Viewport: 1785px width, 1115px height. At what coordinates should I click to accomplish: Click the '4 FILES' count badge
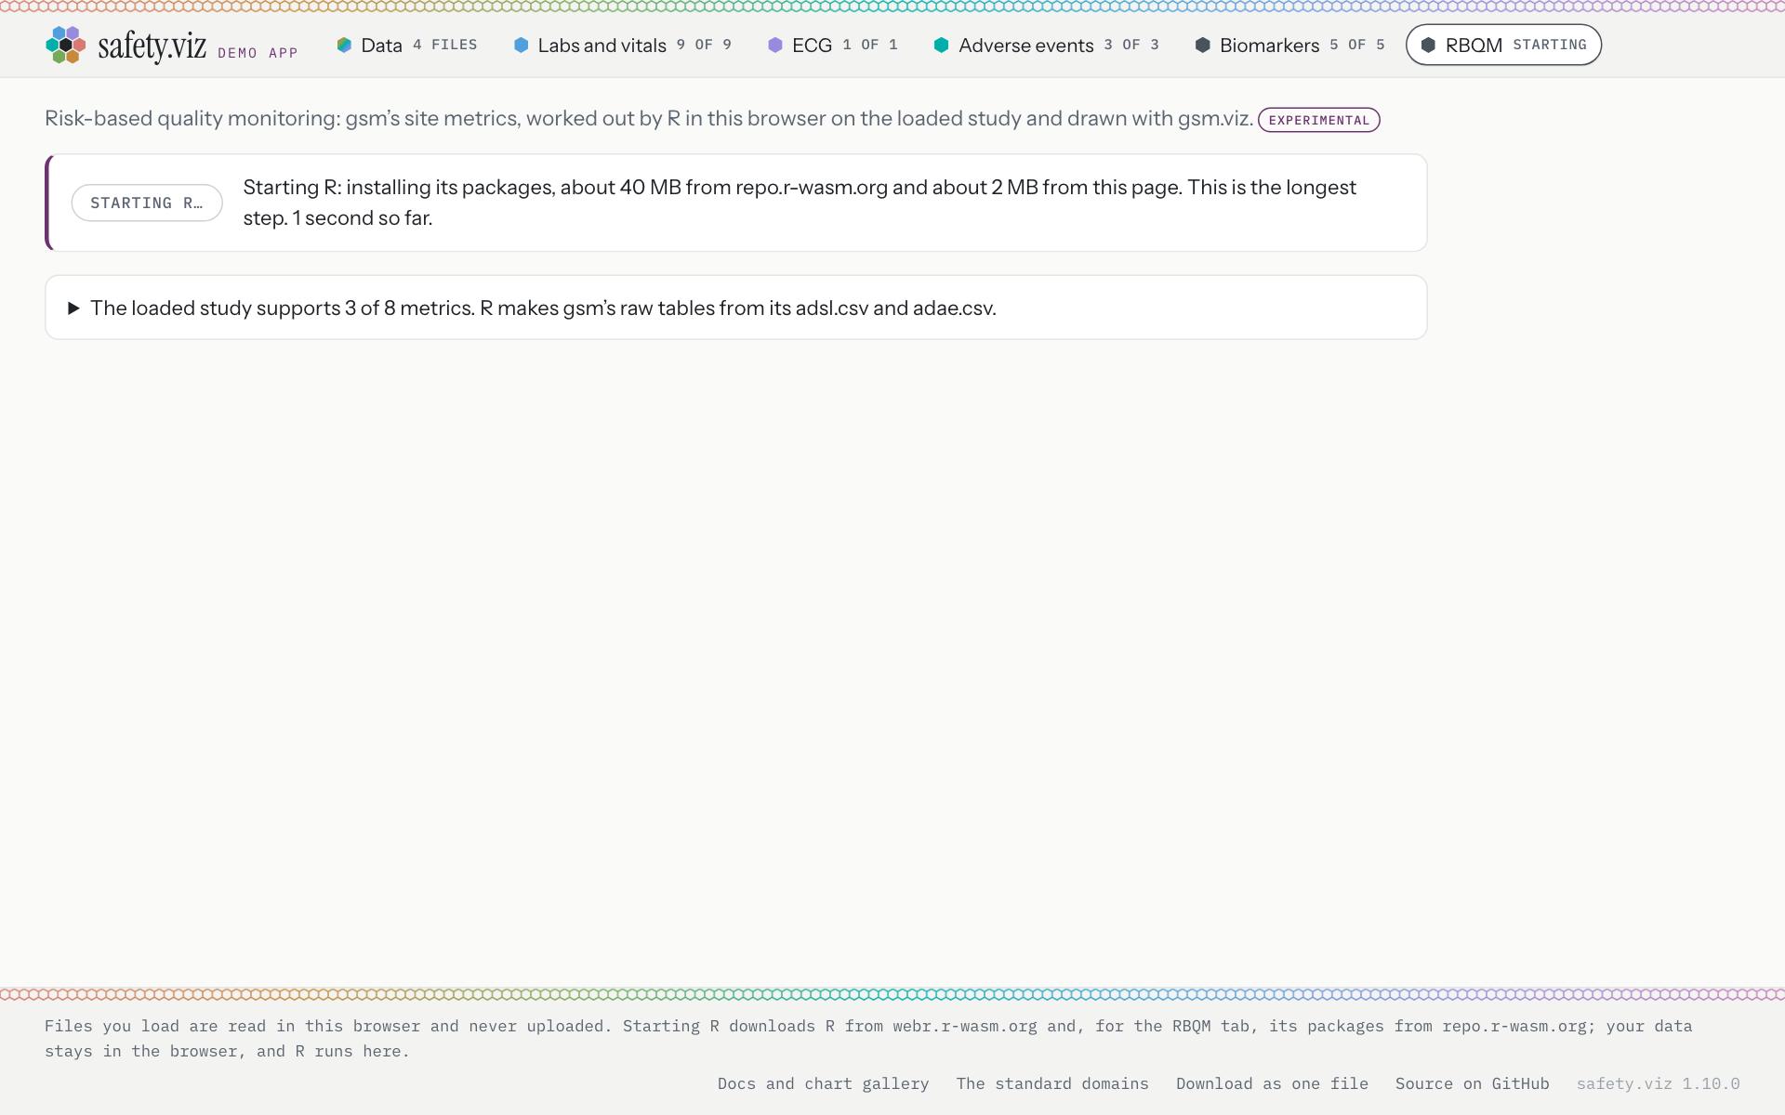tap(445, 45)
